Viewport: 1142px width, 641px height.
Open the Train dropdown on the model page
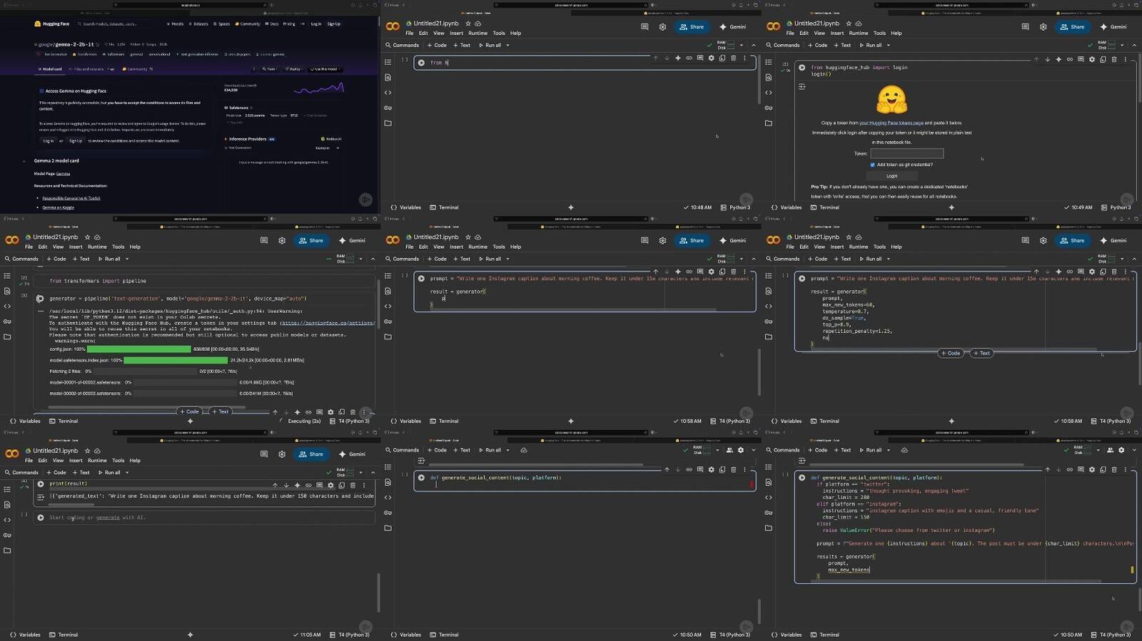coord(270,69)
